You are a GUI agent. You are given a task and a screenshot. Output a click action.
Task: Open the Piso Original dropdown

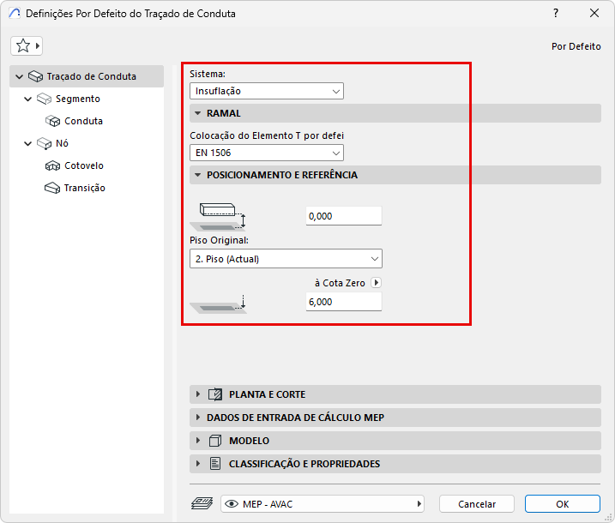pyautogui.click(x=286, y=259)
